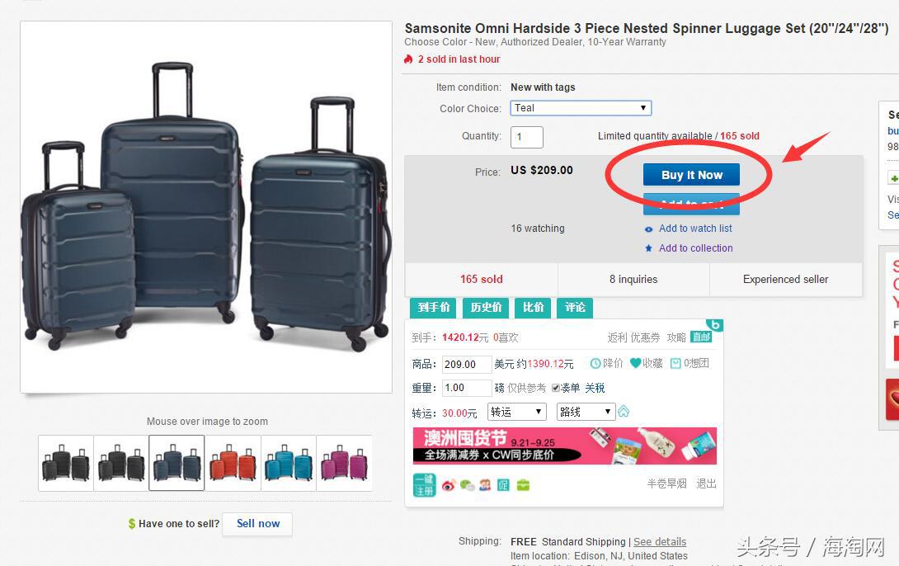The image size is (899, 566).
Task: Select the orange luggage color thumbnail
Action: [x=233, y=463]
